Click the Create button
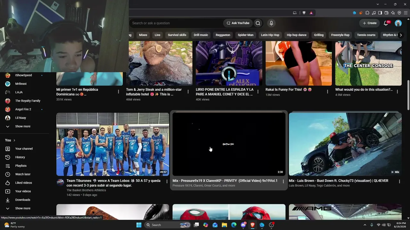The image size is (410, 230). coord(370,23)
